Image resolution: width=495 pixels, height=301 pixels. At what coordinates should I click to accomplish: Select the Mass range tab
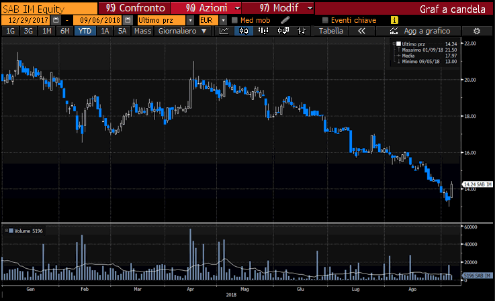coord(142,31)
